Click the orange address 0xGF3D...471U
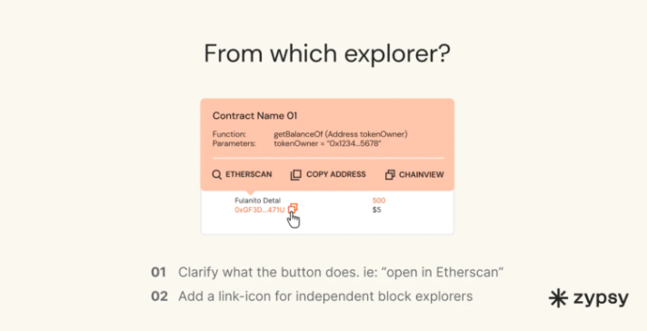This screenshot has height=331, width=647. click(x=260, y=210)
